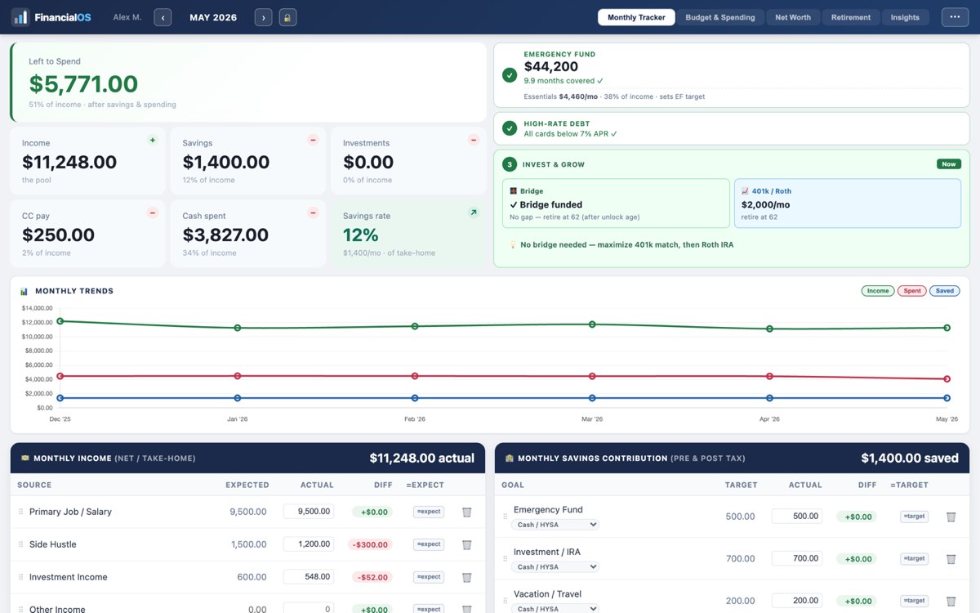The height and width of the screenshot is (613, 980).
Task: Click drag handle for Side Hustle row
Action: tap(21, 544)
